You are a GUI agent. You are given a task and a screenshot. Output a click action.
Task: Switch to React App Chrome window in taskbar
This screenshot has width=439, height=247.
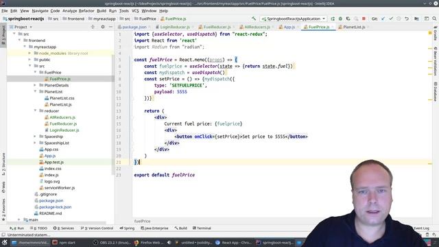click(x=234, y=242)
